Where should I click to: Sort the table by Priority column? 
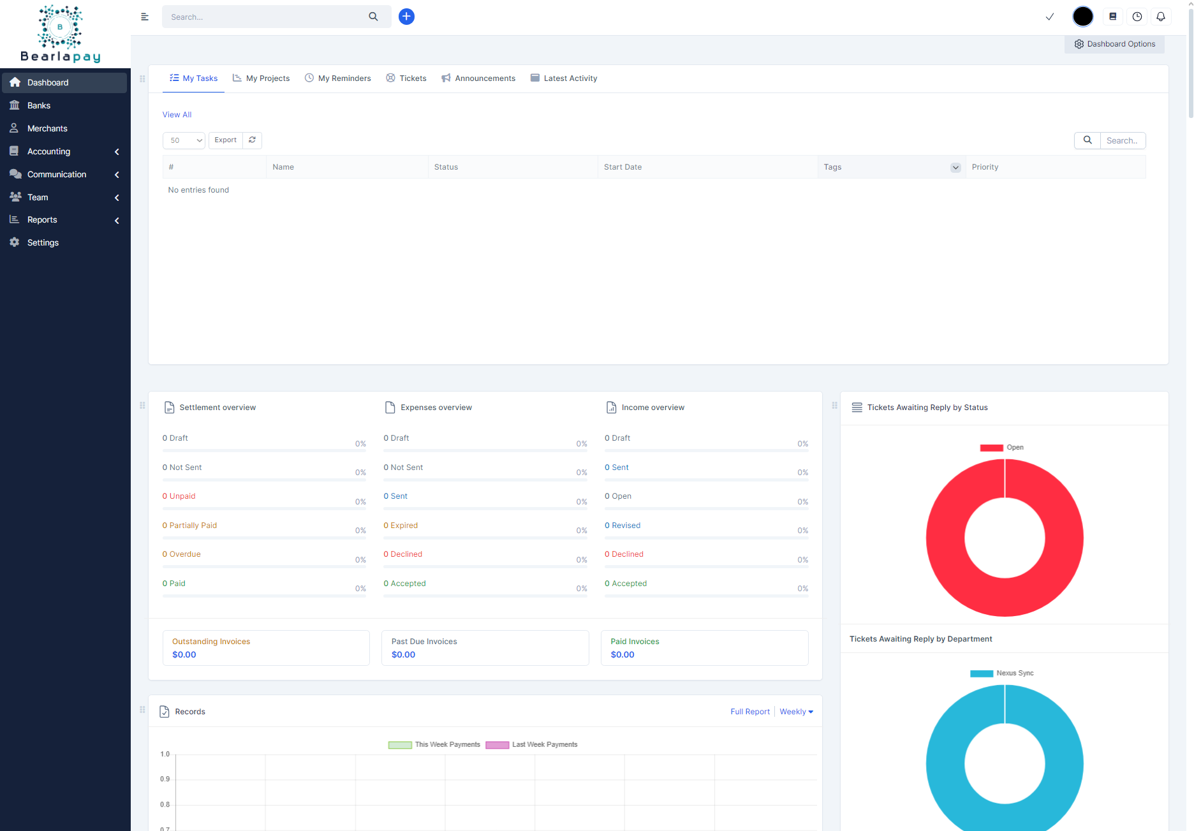(1056, 167)
